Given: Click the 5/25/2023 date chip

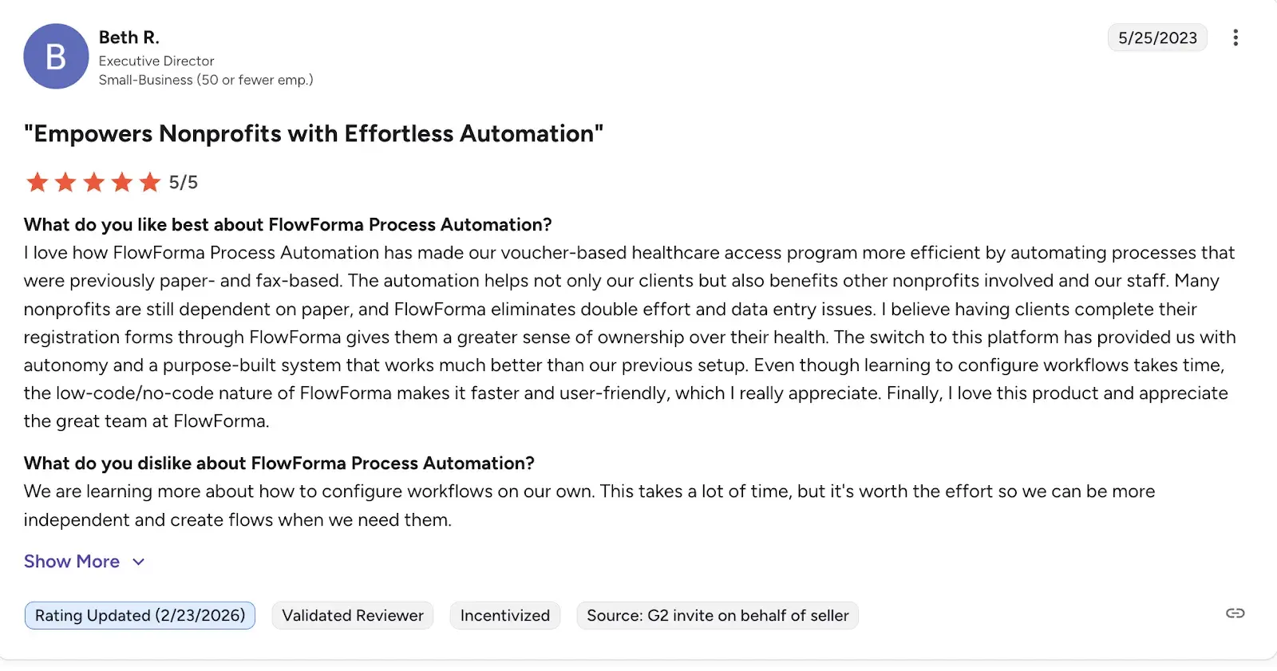Looking at the screenshot, I should (x=1156, y=37).
